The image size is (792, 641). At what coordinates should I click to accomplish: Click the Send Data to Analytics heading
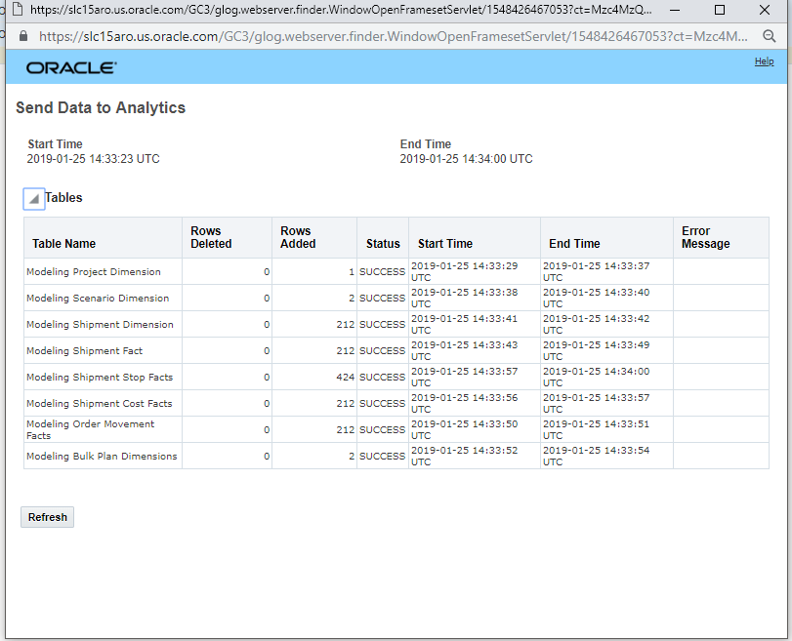point(101,107)
